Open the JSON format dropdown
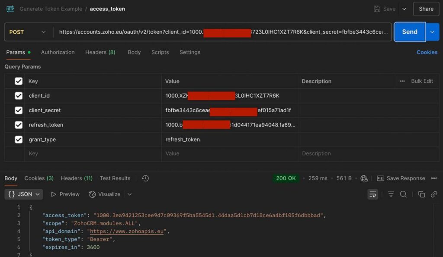 (24, 194)
